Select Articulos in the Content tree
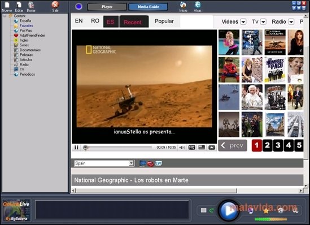This screenshot has width=310, height=225. [x=26, y=60]
